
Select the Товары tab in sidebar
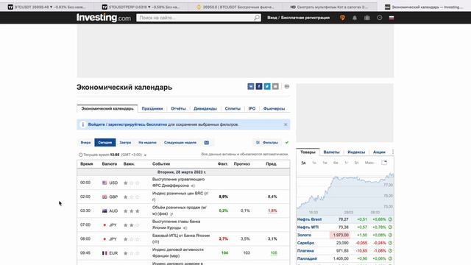click(308, 152)
